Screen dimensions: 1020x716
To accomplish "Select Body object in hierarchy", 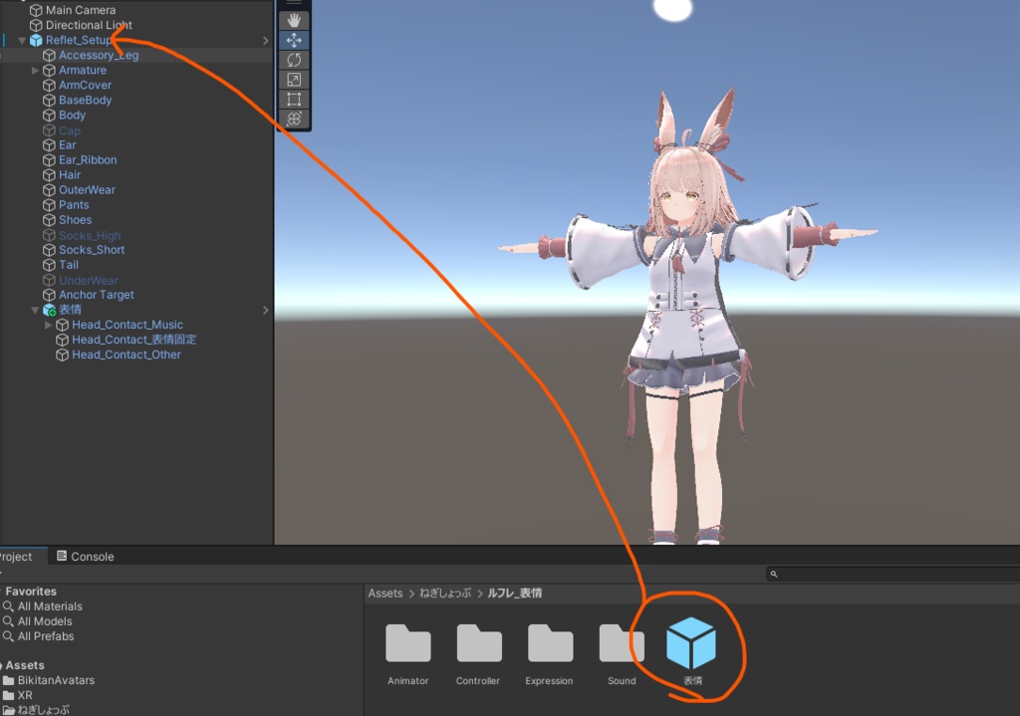I will click(x=72, y=116).
